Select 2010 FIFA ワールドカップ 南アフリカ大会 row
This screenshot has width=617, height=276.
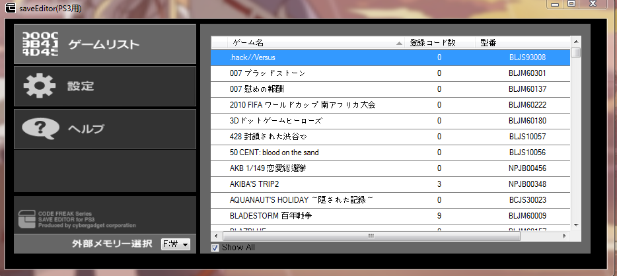390,105
